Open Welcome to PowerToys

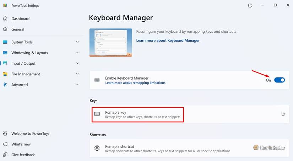click(x=31, y=134)
